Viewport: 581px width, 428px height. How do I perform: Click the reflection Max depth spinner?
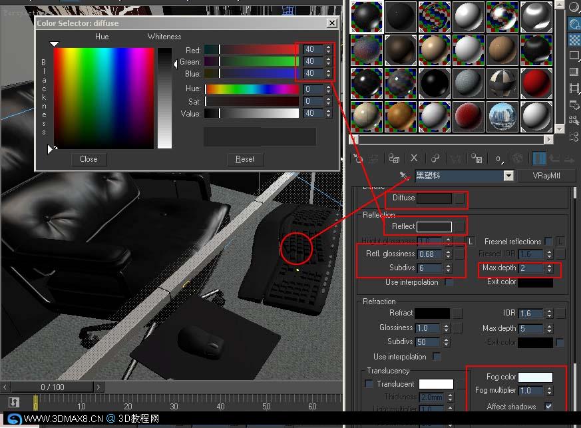(x=550, y=268)
